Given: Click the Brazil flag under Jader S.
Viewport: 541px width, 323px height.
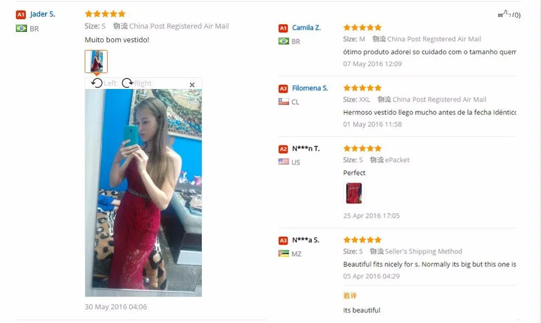Looking at the screenshot, I should click(21, 29).
